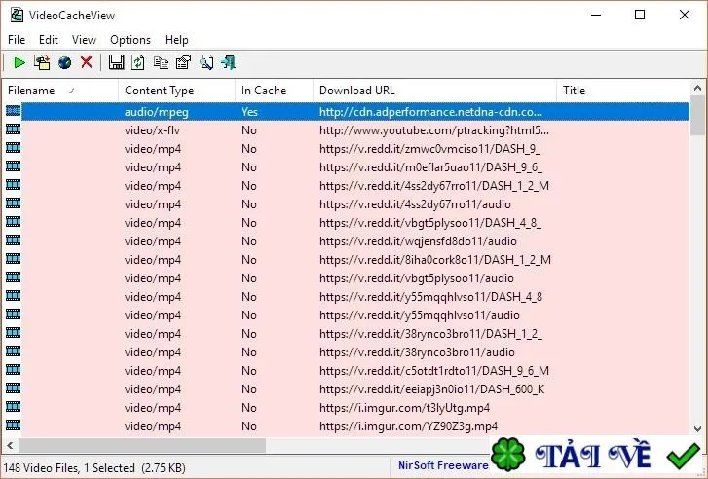Maximize the VideoCacheView window

coord(640,15)
